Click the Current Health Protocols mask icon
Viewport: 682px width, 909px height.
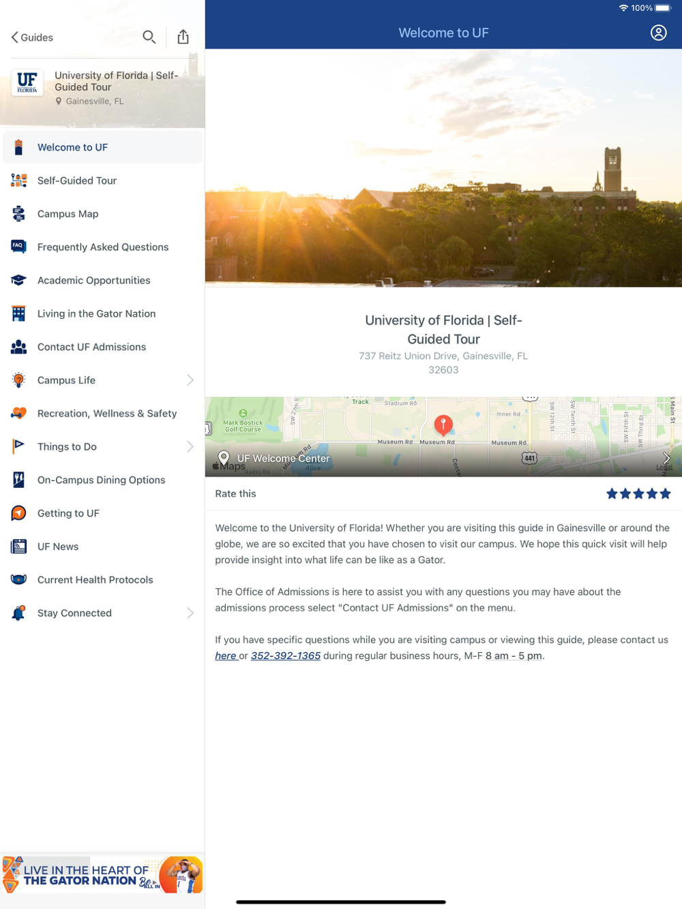pyautogui.click(x=18, y=580)
